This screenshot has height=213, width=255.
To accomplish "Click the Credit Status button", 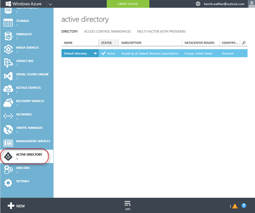I will pyautogui.click(x=128, y=4).
